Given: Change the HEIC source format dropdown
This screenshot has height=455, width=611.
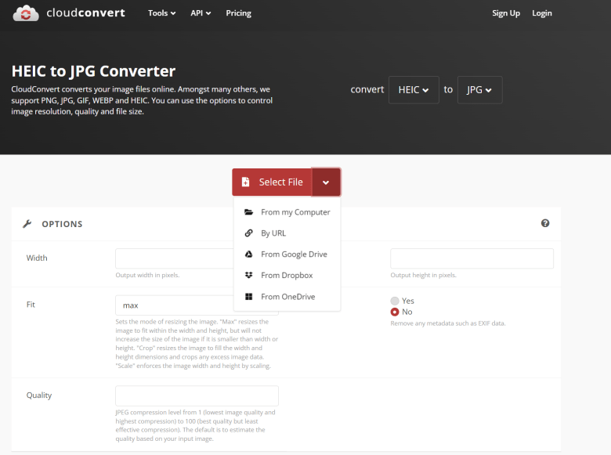Looking at the screenshot, I should click(414, 90).
